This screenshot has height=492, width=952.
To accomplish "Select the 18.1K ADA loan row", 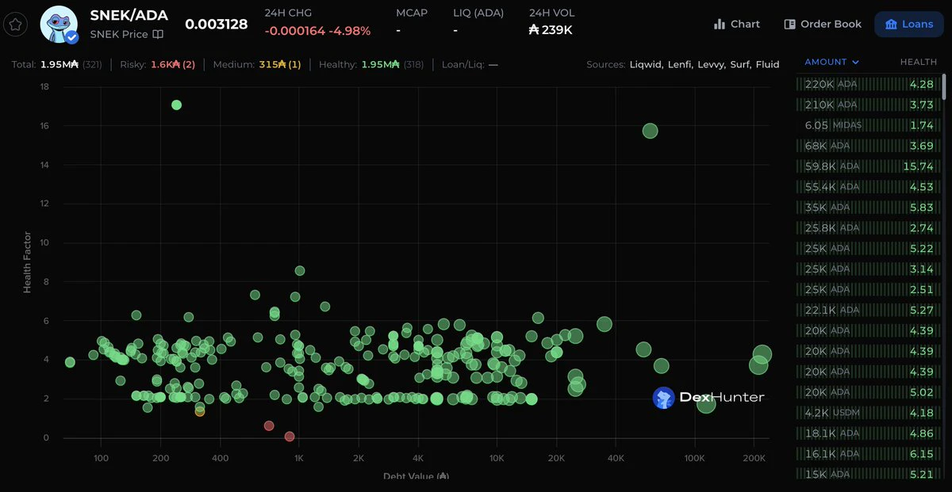I will (x=867, y=434).
